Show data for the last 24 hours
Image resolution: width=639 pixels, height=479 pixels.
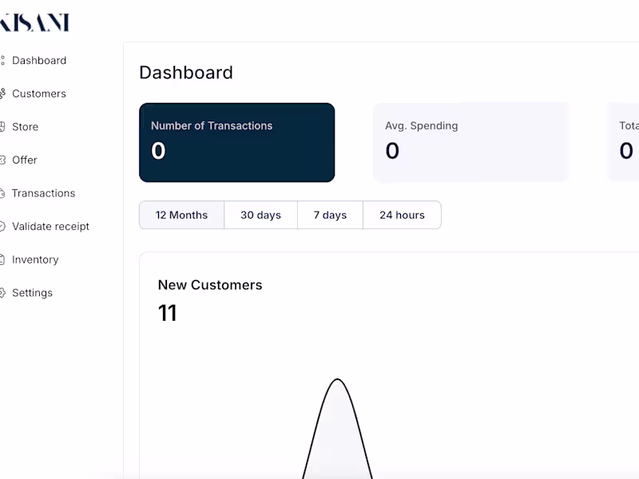(x=402, y=215)
